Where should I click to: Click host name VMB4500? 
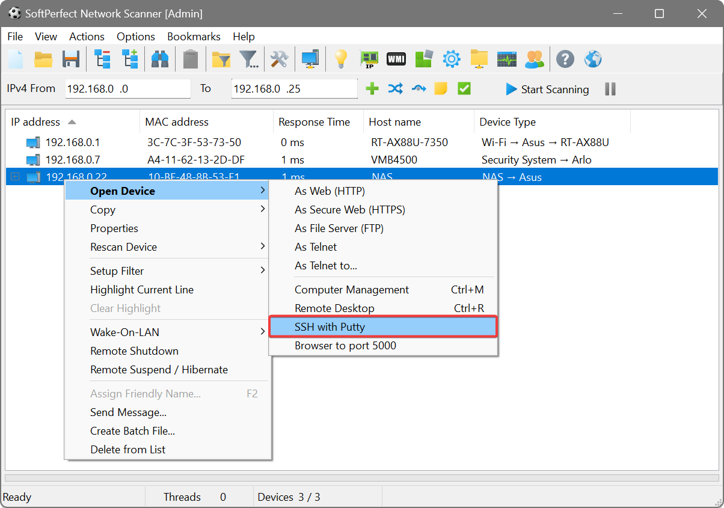[394, 160]
